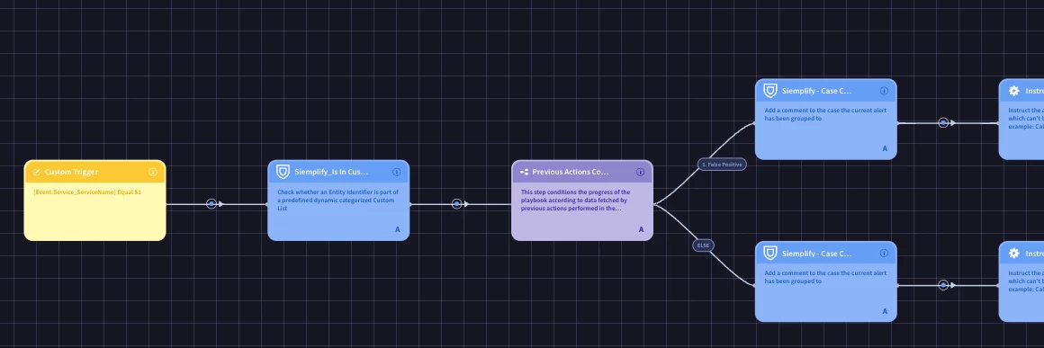Click shield icon on False Positive branch Case Comment node
Image resolution: width=1044 pixels, height=348 pixels.
pyautogui.click(x=770, y=91)
